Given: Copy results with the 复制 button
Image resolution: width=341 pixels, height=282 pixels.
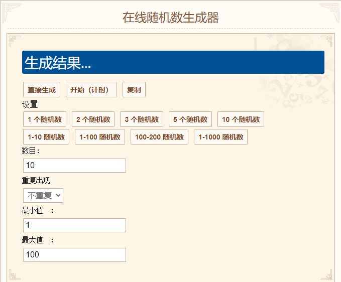Looking at the screenshot, I should pos(134,89).
